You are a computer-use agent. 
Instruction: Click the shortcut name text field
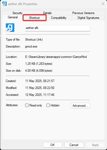[58, 28]
